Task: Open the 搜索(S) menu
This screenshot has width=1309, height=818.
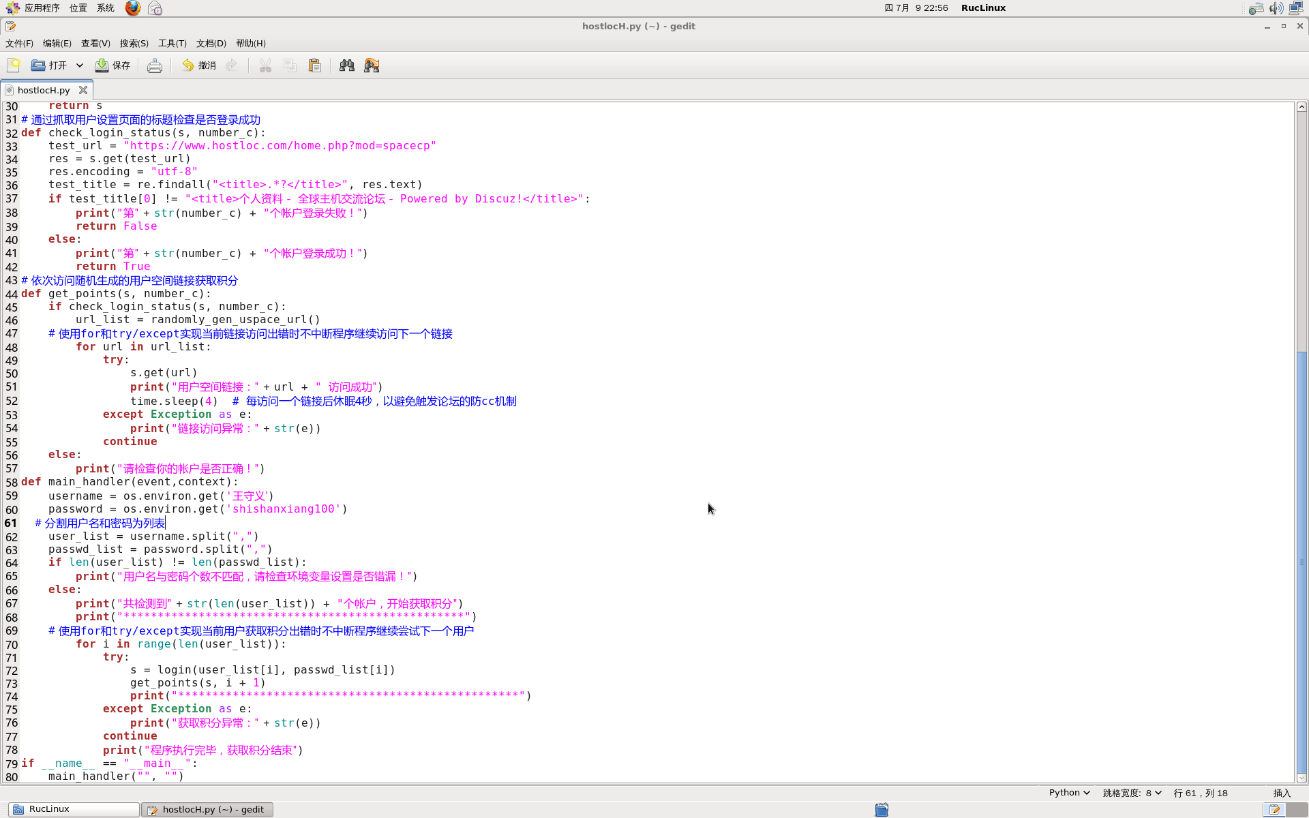Action: tap(134, 43)
